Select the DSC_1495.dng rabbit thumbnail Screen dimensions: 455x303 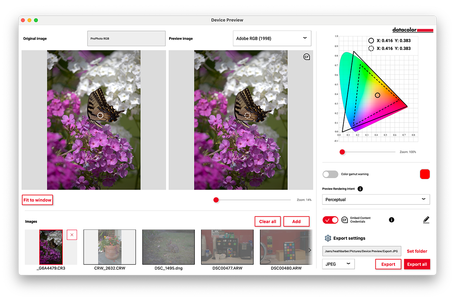pyautogui.click(x=168, y=247)
